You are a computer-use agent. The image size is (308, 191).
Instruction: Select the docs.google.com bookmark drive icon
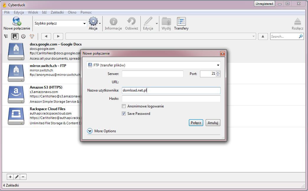16,51
